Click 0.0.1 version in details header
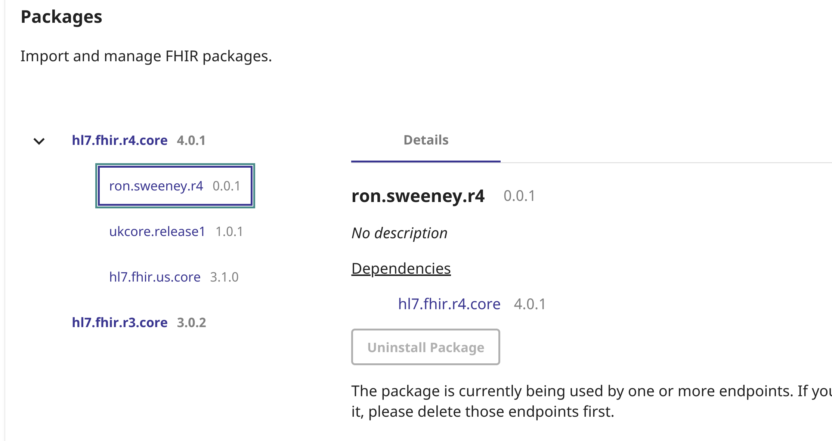Viewport: 832px width, 441px height. point(519,196)
